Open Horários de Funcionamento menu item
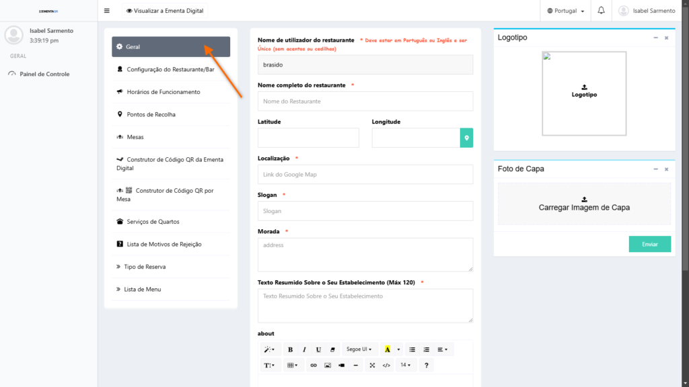 (x=163, y=92)
